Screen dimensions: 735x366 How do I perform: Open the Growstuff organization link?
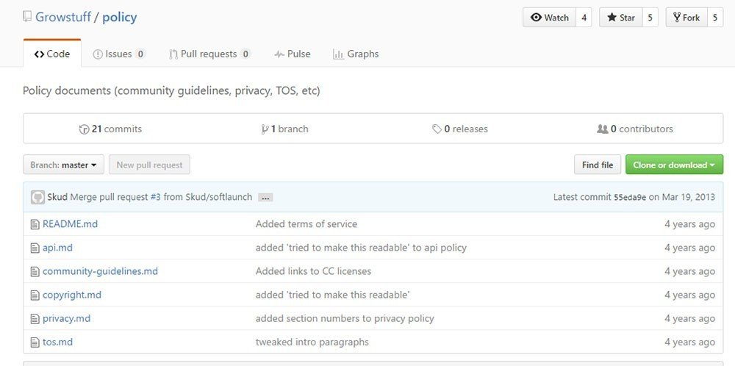coord(62,18)
